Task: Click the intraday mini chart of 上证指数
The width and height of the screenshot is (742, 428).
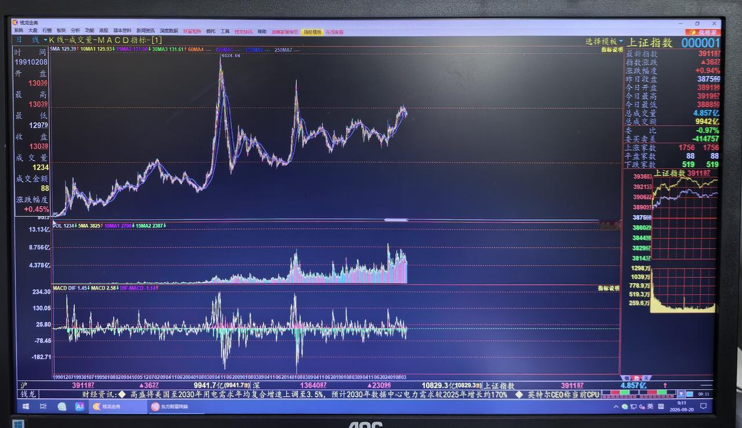Action: pyautogui.click(x=685, y=219)
